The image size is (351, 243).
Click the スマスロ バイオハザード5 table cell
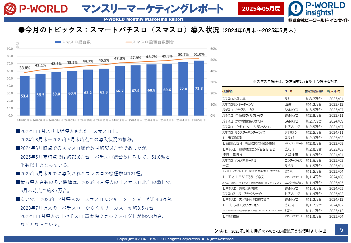[x=253, y=160]
